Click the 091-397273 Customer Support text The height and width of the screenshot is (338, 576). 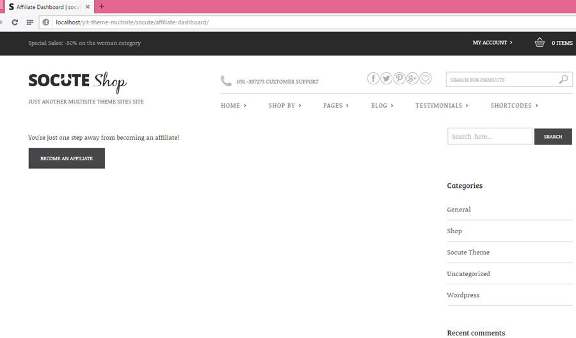pos(277,82)
